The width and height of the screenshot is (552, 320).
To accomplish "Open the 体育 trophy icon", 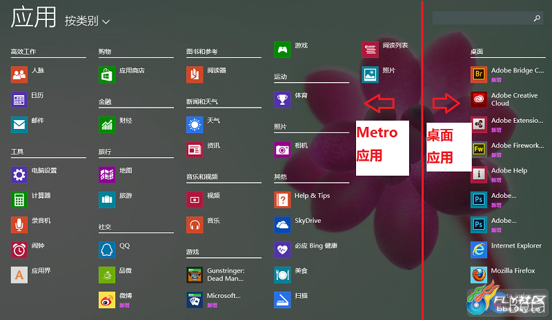I will pos(282,99).
